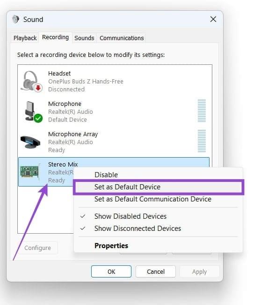Click the Cancel button

(156, 271)
